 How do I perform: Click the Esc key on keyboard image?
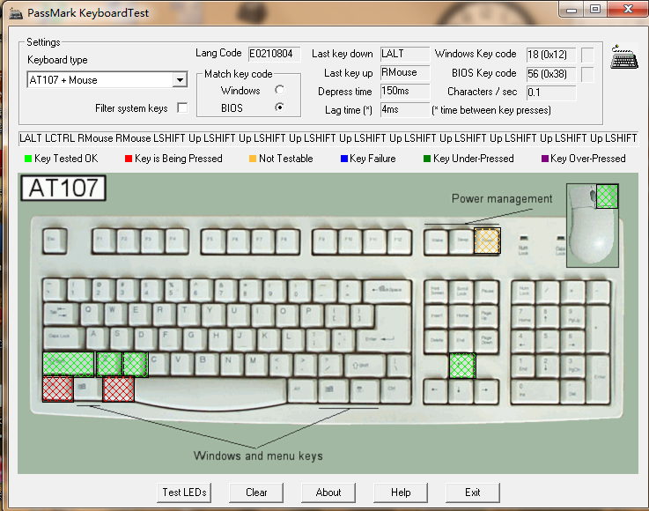tap(55, 241)
